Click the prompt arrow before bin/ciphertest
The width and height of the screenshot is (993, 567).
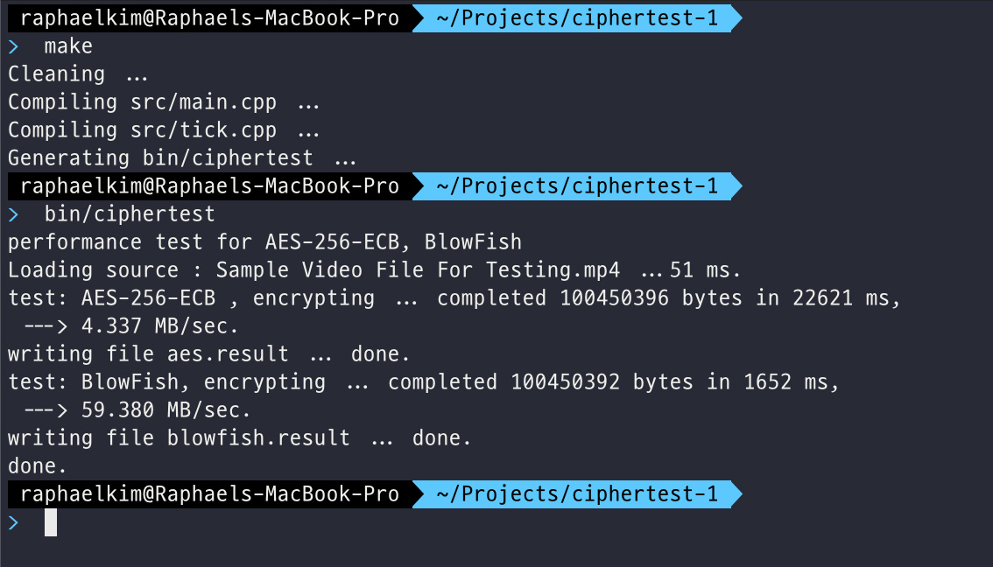[x=13, y=213]
